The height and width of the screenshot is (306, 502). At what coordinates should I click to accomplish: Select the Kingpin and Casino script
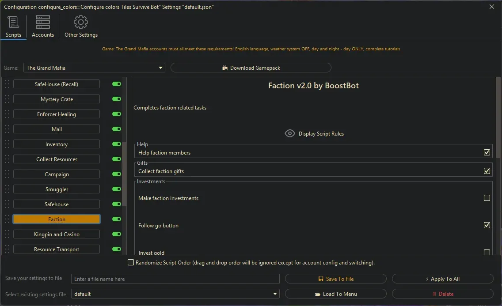(57, 234)
